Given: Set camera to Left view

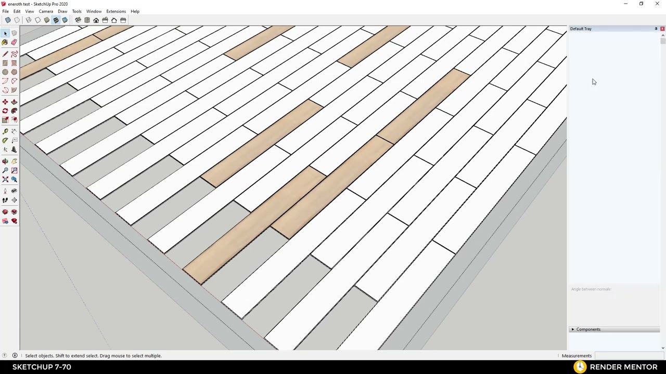Looking at the screenshot, I should 123,20.
